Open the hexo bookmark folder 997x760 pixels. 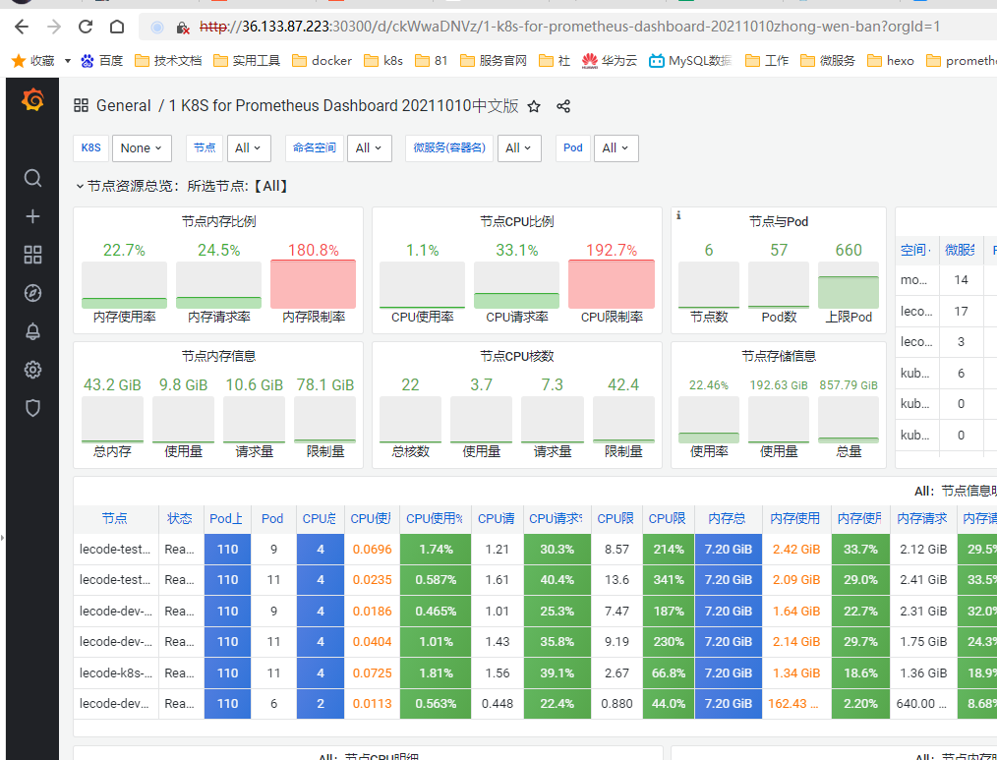click(x=891, y=60)
